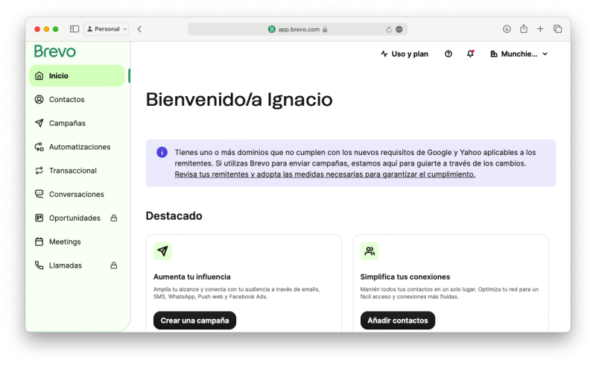Click the Transaccional arrows icon
This screenshot has height=366, width=596.
(x=39, y=171)
